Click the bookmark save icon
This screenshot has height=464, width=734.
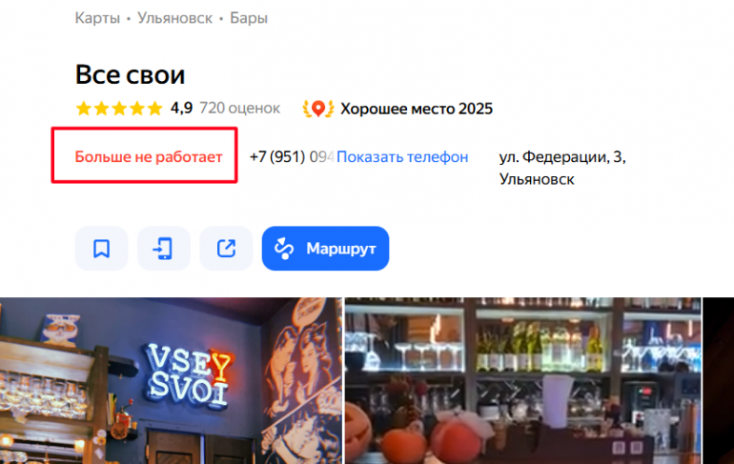101,249
